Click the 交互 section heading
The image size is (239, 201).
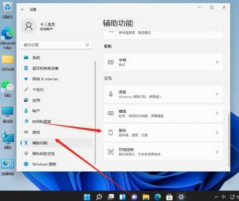tap(108, 78)
